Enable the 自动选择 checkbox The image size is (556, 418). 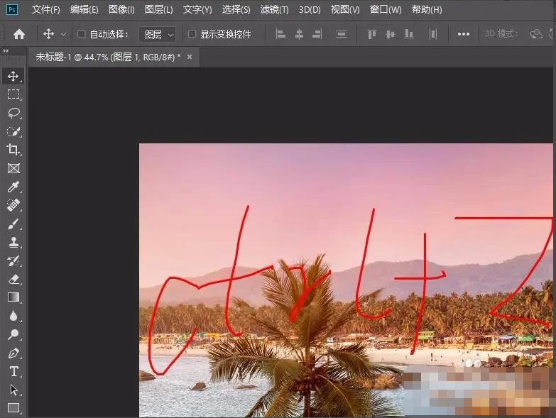(81, 34)
